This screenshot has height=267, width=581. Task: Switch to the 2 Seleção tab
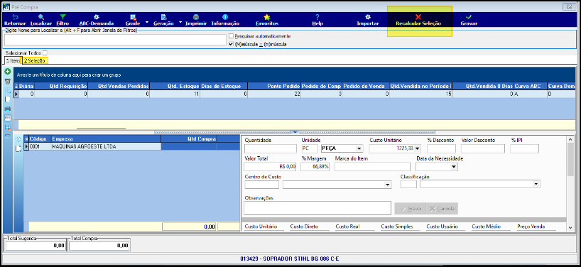[35, 60]
